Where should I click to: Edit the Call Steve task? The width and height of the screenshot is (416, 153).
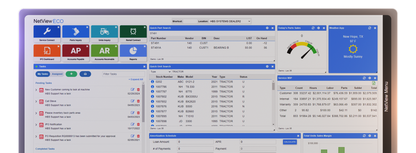(133, 101)
